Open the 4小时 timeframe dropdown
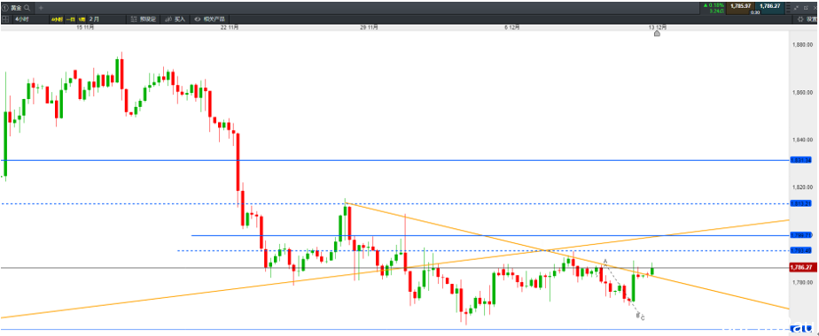The width and height of the screenshot is (819, 336). pyautogui.click(x=30, y=19)
